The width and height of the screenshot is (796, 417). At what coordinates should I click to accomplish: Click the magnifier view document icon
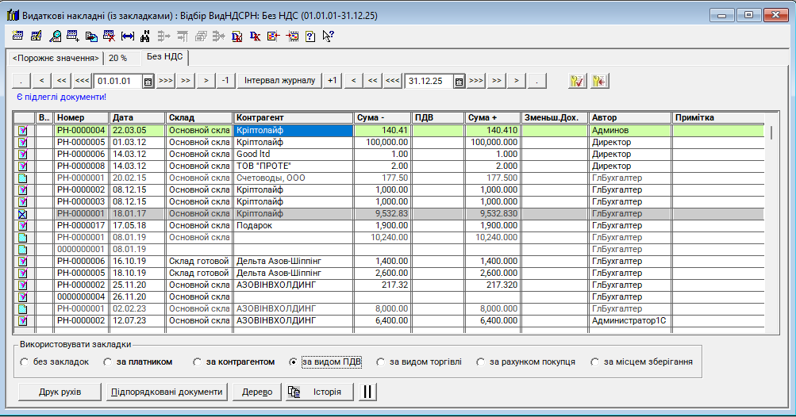click(55, 36)
